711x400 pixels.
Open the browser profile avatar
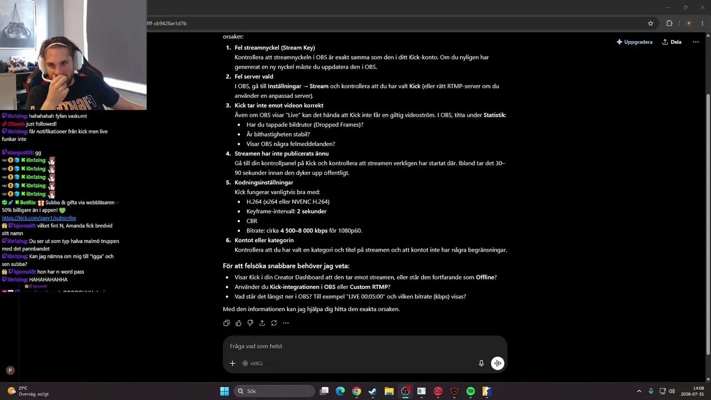tap(689, 23)
